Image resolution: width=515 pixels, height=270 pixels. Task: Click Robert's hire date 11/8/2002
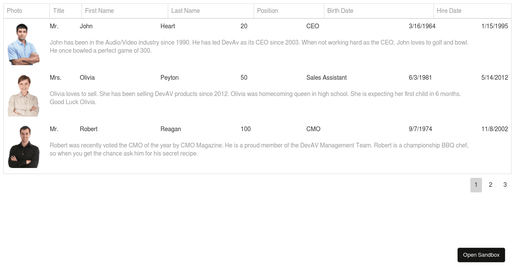(495, 129)
